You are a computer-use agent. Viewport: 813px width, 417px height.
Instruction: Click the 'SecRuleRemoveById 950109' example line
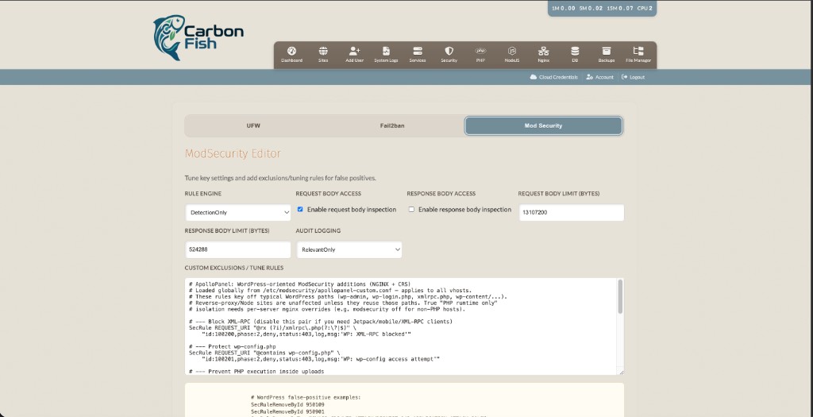287,404
